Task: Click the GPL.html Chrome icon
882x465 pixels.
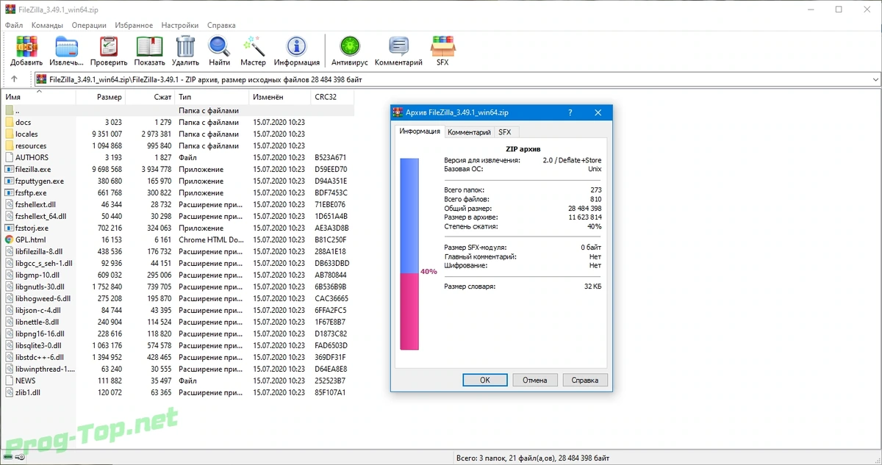Action: point(10,239)
